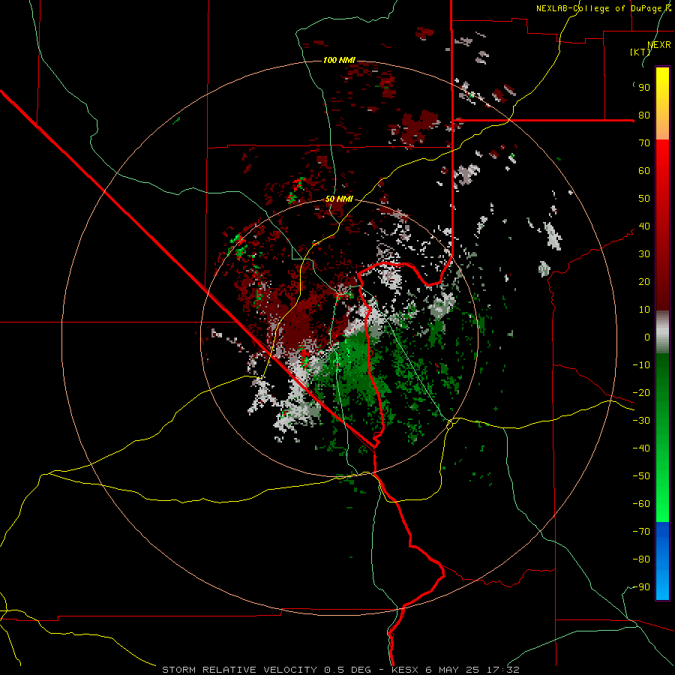Click the -60 value on velocity scale
The image size is (675, 675).
point(641,504)
